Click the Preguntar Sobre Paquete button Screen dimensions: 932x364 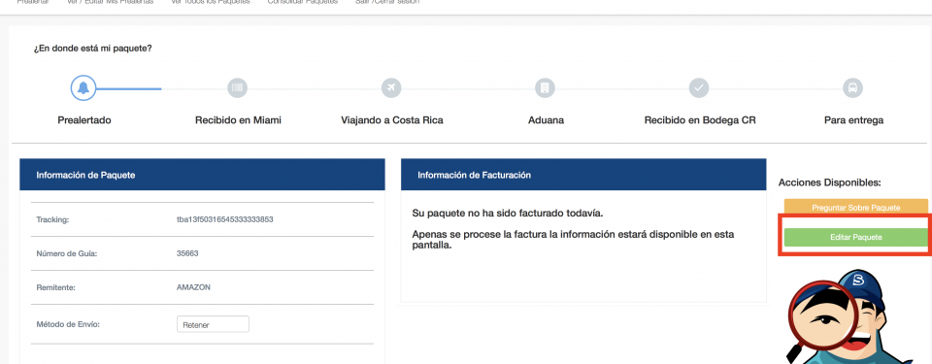point(856,208)
